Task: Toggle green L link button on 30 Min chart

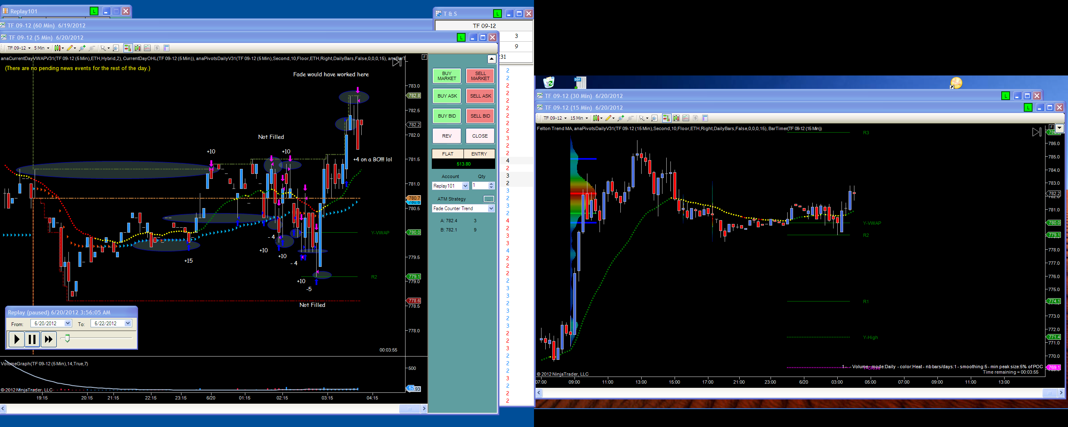Action: tap(1005, 96)
